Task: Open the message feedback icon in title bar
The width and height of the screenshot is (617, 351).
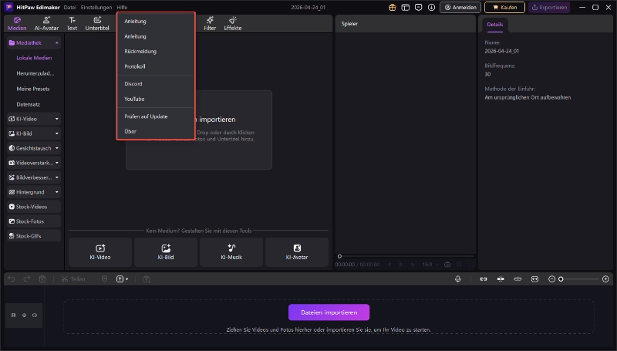Action: pyautogui.click(x=418, y=8)
